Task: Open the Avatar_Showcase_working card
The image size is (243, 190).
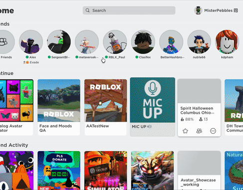Action: pyautogui.click(x=199, y=171)
